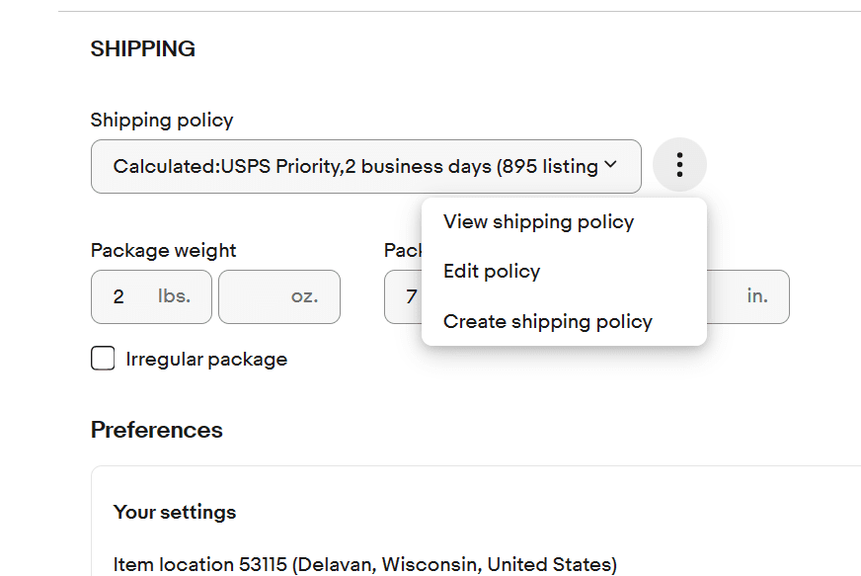The width and height of the screenshot is (861, 576).
Task: Click the Package weight label
Action: pyautogui.click(x=163, y=251)
